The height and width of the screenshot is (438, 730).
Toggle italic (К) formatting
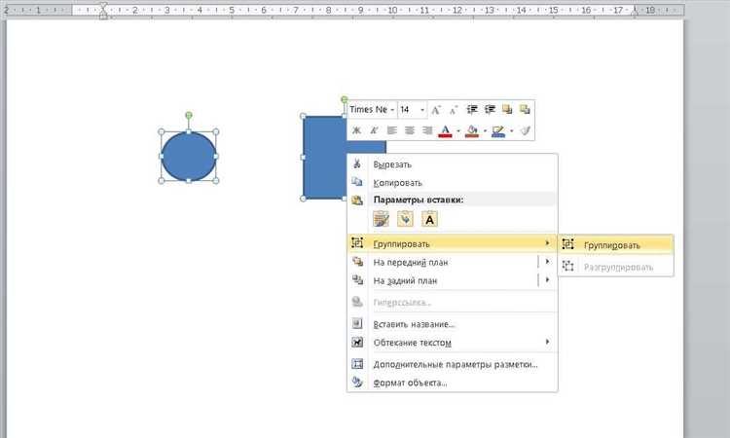pyautogui.click(x=374, y=130)
